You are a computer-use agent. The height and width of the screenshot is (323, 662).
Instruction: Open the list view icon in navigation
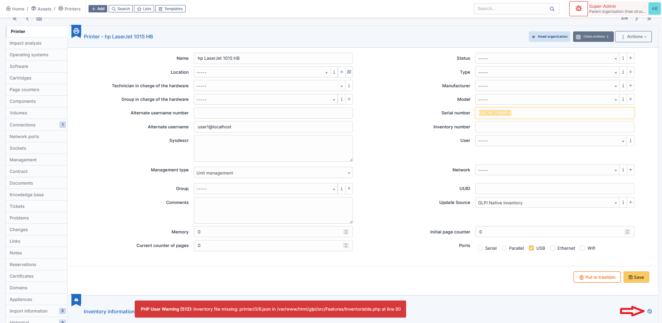(39, 19)
